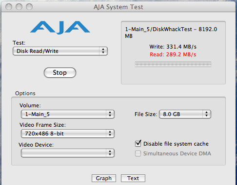Expand the File Size 8.0 GB dropdown

pyautogui.click(x=185, y=114)
